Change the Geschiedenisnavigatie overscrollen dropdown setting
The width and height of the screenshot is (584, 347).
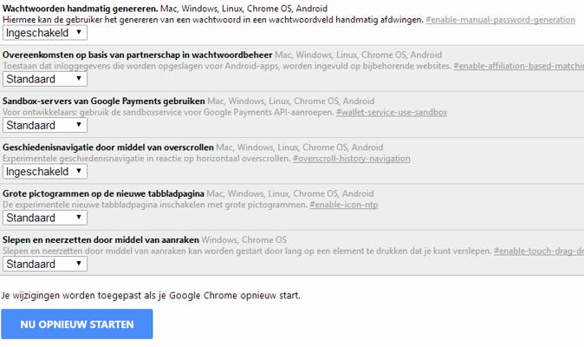point(45,172)
